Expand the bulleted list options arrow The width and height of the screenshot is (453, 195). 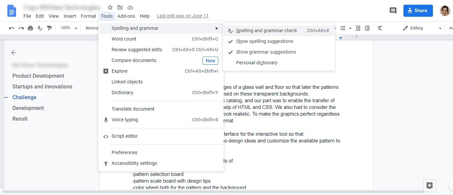click(350, 28)
